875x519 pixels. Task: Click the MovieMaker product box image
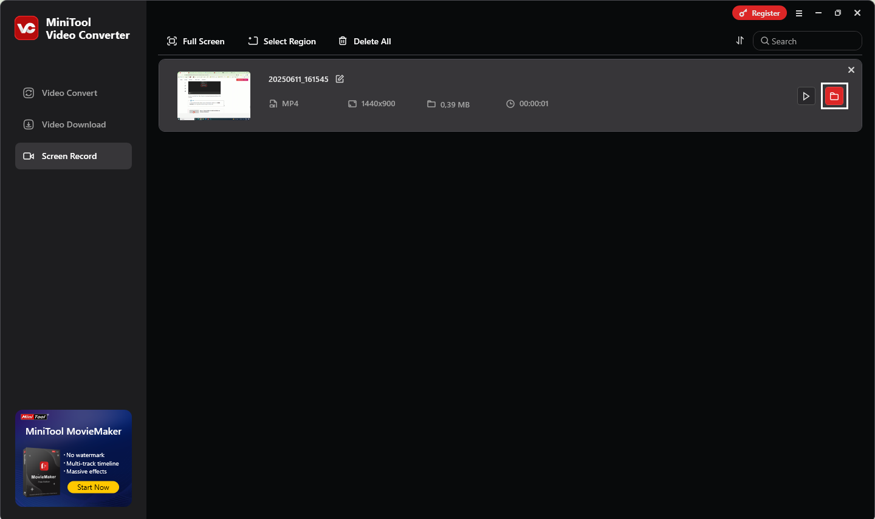click(41, 473)
